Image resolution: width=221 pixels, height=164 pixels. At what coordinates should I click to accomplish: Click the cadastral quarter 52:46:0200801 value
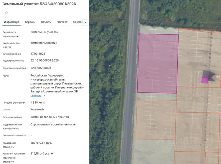click(x=41, y=68)
